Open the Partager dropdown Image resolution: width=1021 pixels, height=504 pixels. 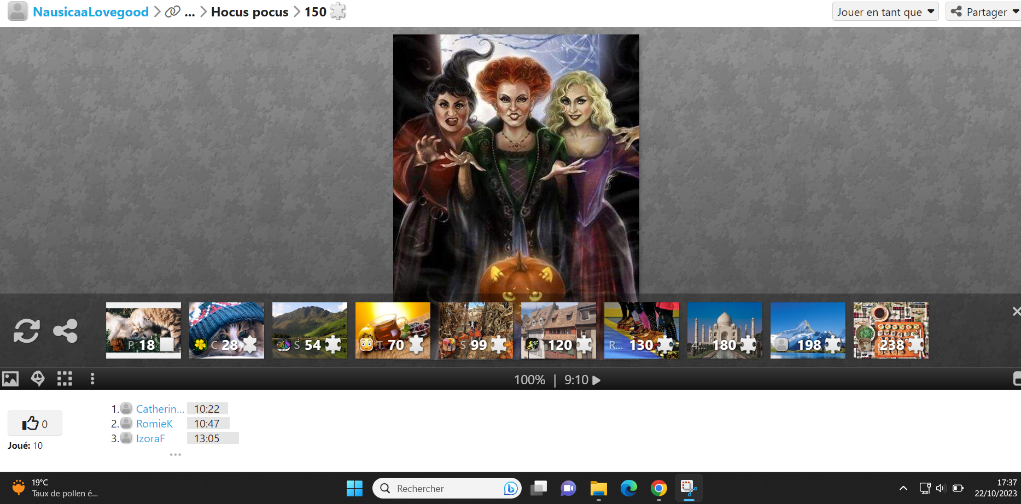pyautogui.click(x=984, y=11)
